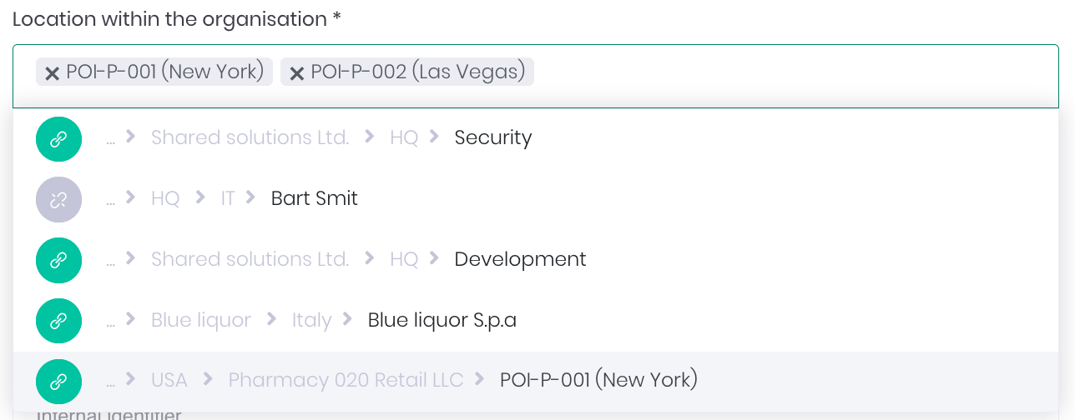1075x420 pixels.
Task: Click the chevron between HQ and IT
Action: coord(200,197)
